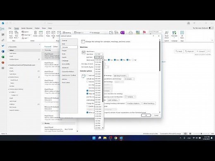Viewport: 215px width, 161px height.
Task: Open the account profile icon in title bar
Action: click(189, 23)
